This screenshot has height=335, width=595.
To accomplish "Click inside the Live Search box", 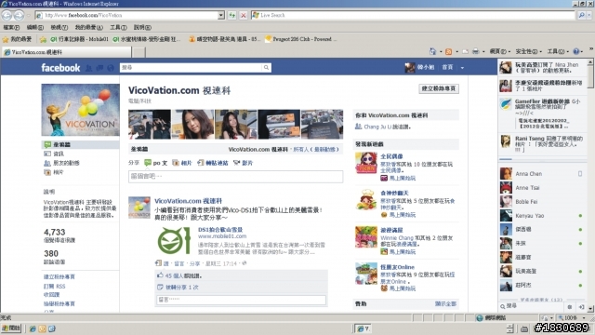I will (x=414, y=15).
